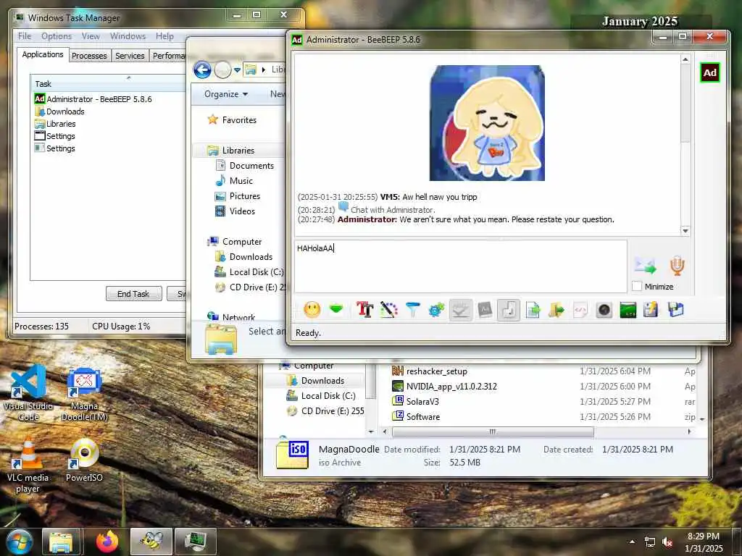Click the file list scroll-down arrow in Downloads window
This screenshot has height=556, width=742.
pyautogui.click(x=702, y=418)
